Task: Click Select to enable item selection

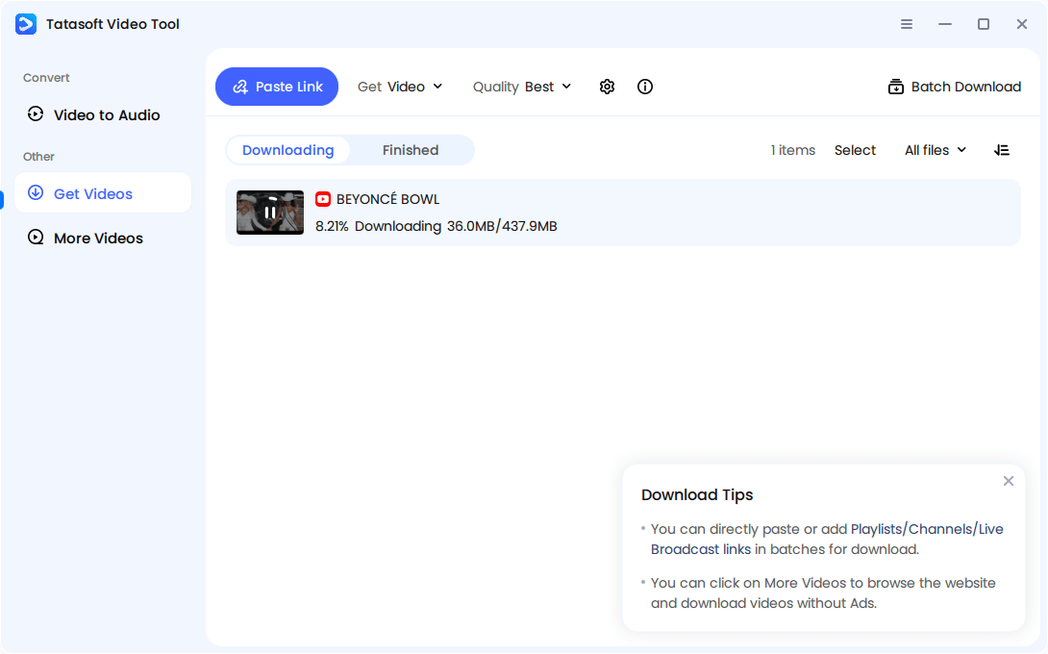Action: coord(855,150)
